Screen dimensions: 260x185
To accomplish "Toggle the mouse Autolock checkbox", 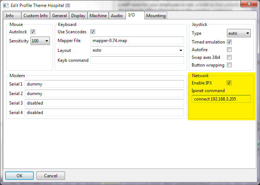I will [x=33, y=32].
